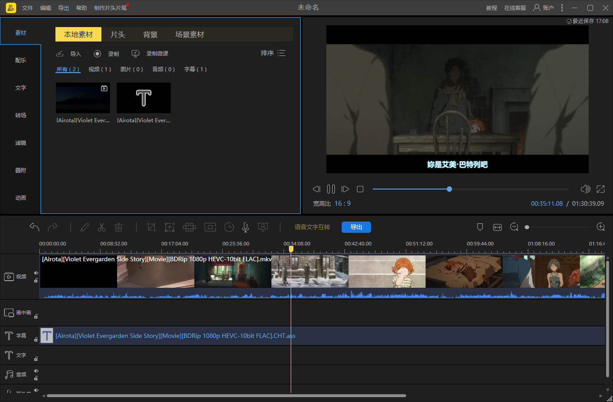Toggle lock on audio (音频) track
The image size is (613, 402).
(36, 378)
